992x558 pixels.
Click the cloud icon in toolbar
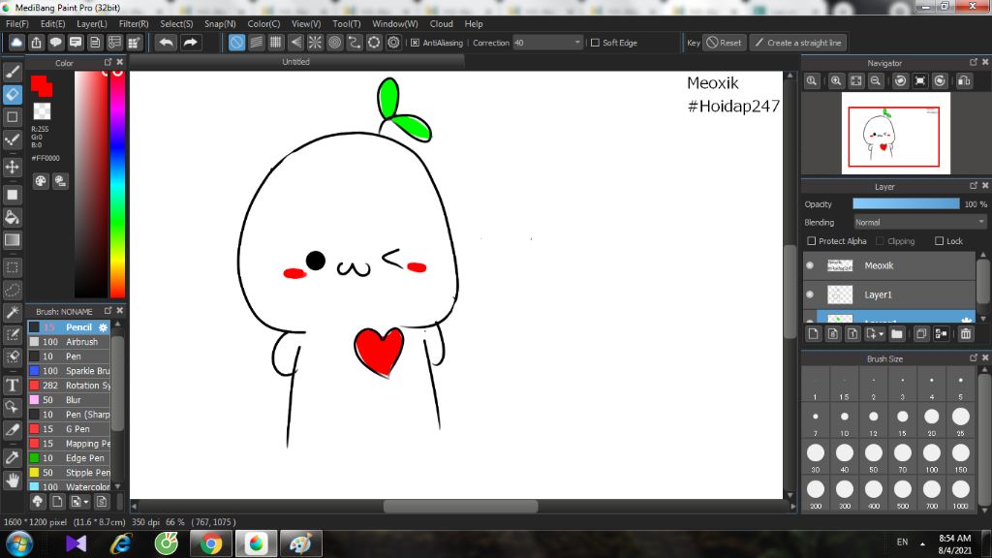(x=16, y=43)
